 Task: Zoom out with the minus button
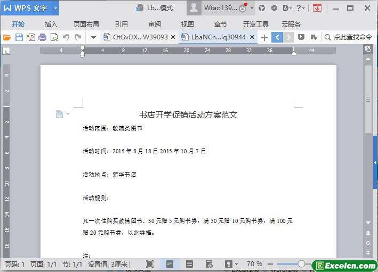coord(270,265)
